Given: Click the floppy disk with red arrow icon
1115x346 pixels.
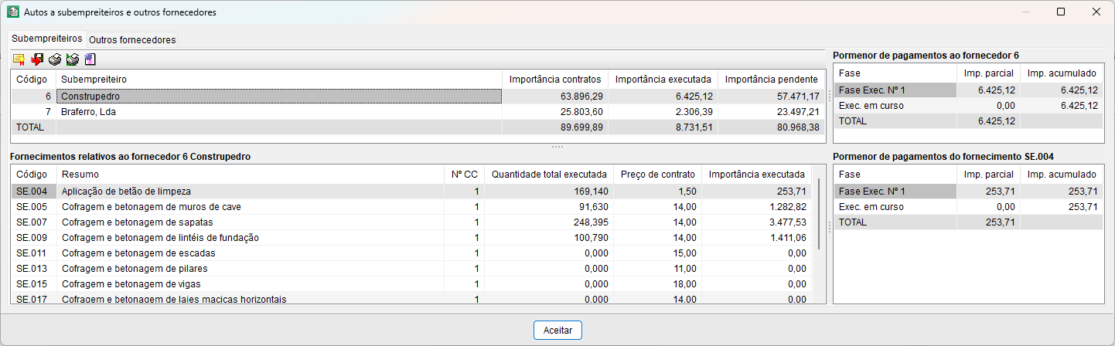Looking at the screenshot, I should [x=36, y=59].
